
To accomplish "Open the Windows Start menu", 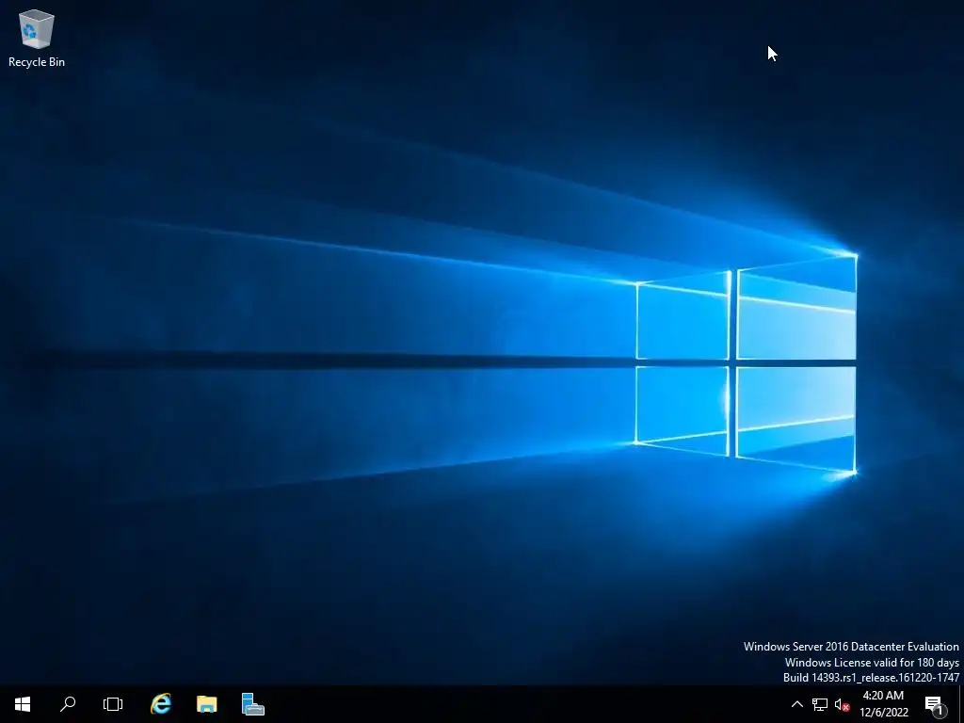I will [x=23, y=704].
